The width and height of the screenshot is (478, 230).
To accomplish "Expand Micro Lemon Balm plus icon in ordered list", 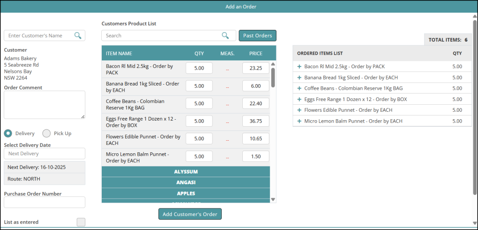I will pos(299,121).
